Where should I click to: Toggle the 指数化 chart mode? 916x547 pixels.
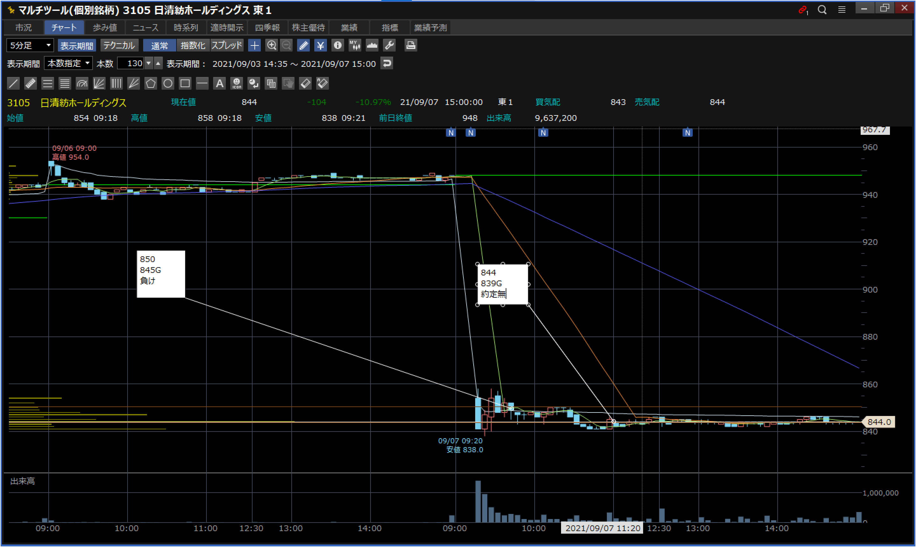[x=193, y=45]
